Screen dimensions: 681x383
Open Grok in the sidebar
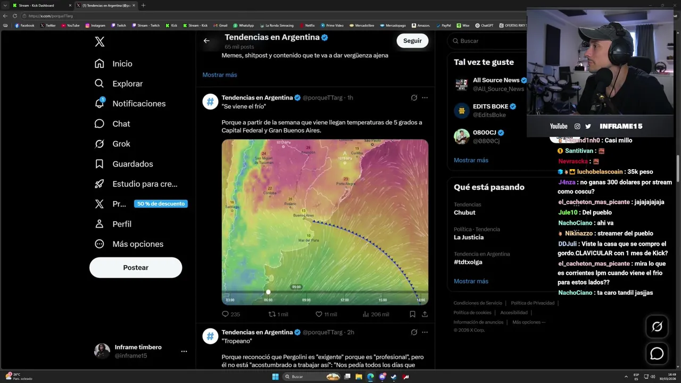[x=112, y=144]
